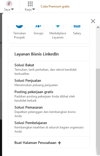Open Solusi Penjualan link
100x156 pixels.
click(x=28, y=80)
